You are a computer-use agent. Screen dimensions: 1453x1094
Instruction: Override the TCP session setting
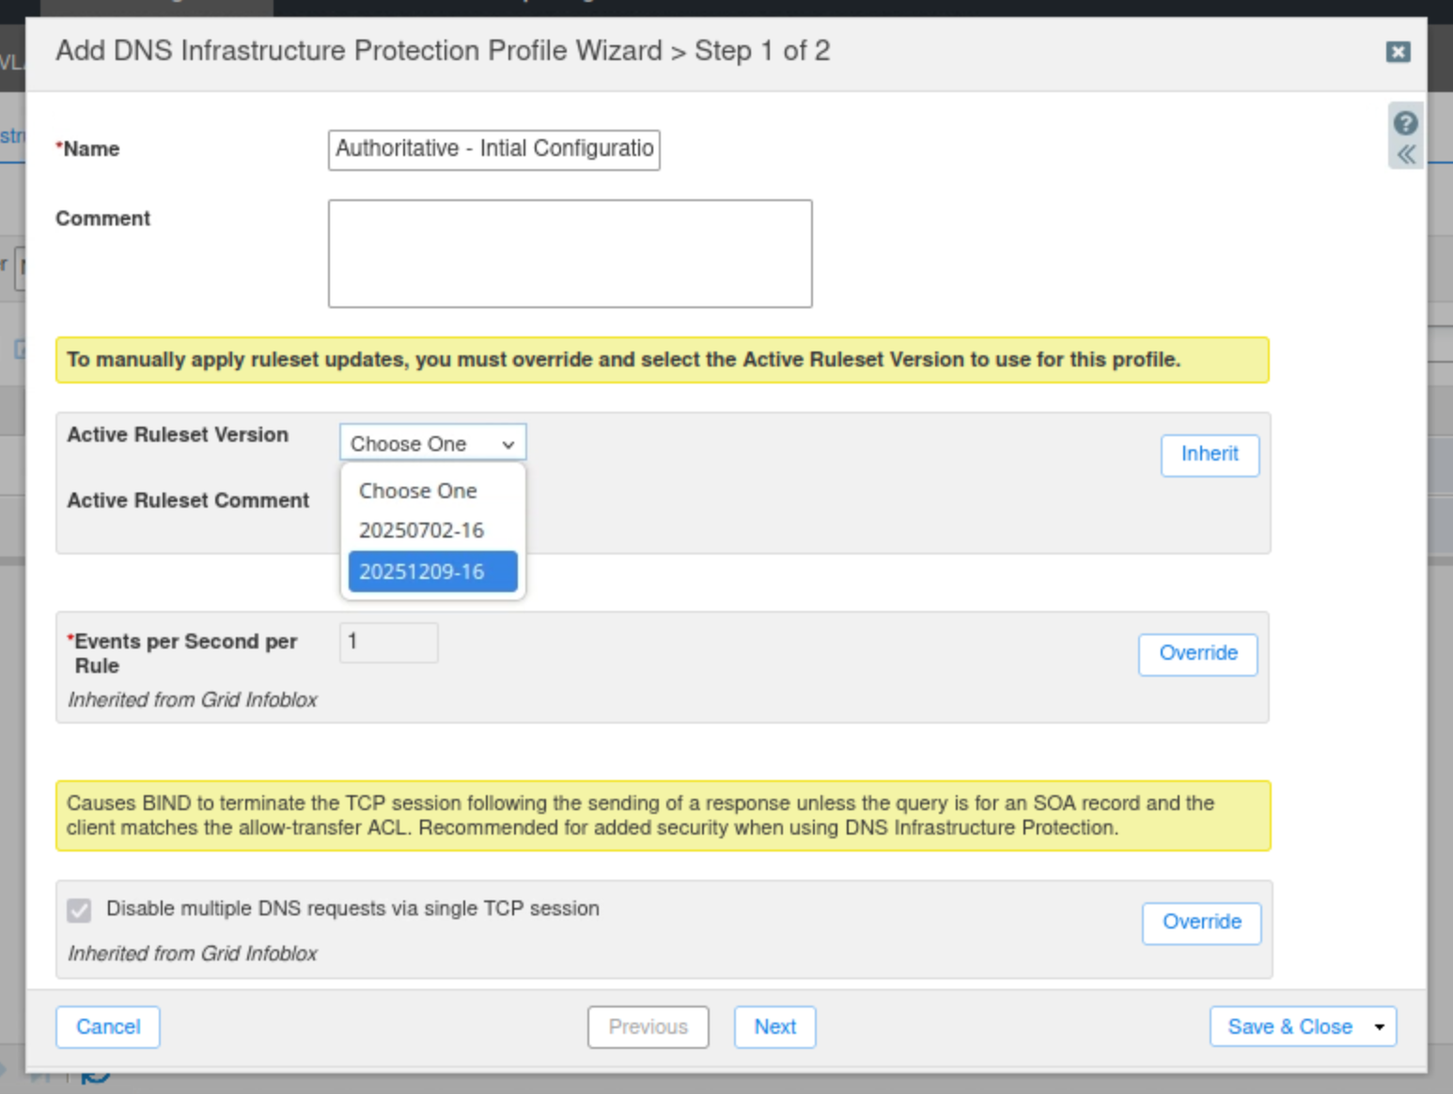click(1201, 923)
